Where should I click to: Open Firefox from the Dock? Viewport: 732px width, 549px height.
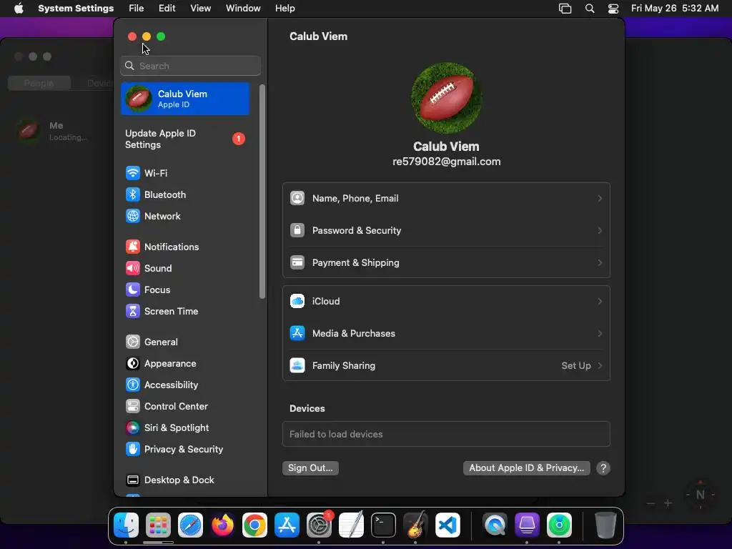(x=223, y=525)
